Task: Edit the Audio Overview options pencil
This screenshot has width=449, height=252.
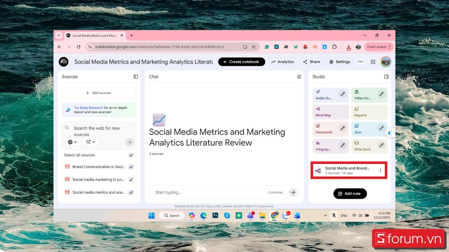Action: 342,94
